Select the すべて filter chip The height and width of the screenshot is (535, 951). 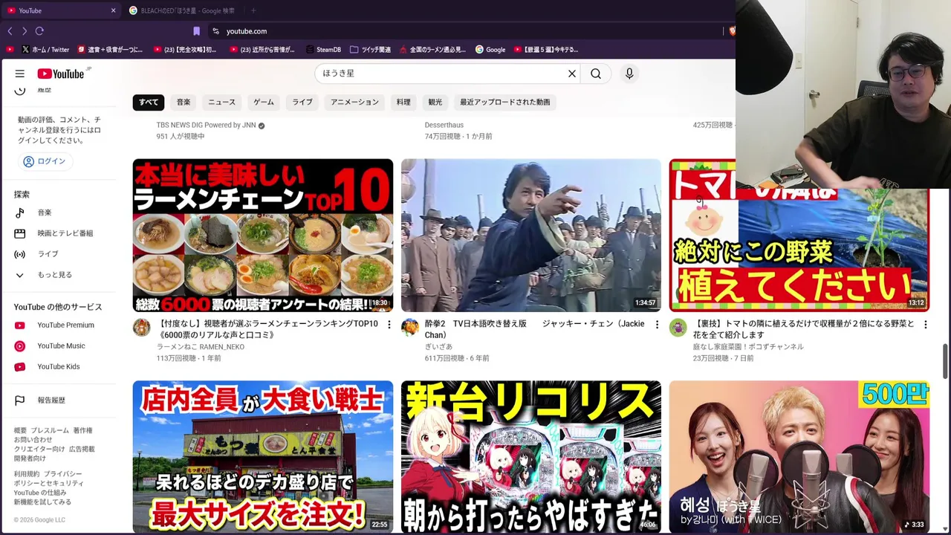coord(149,102)
